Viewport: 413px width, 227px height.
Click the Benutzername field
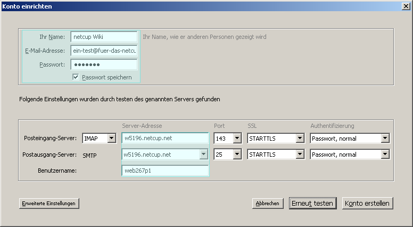coord(165,171)
